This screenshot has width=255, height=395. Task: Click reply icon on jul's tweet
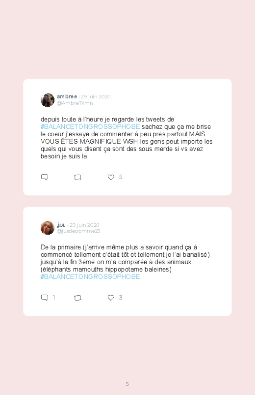pyautogui.click(x=45, y=298)
